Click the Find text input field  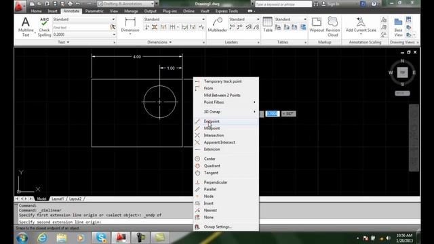pyautogui.click(x=81, y=27)
